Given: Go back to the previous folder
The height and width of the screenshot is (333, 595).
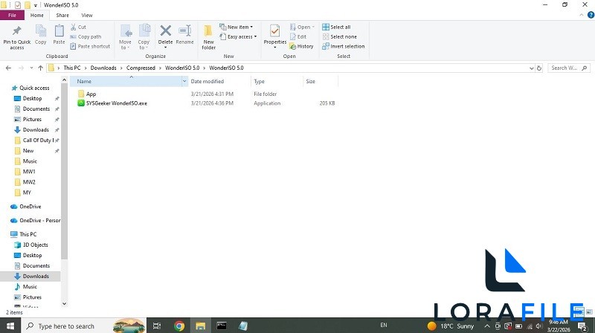Looking at the screenshot, I should coord(8,68).
